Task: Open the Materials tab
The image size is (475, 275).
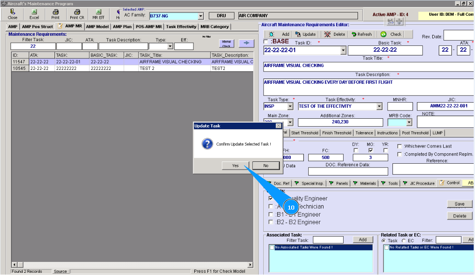Action: (x=365, y=183)
